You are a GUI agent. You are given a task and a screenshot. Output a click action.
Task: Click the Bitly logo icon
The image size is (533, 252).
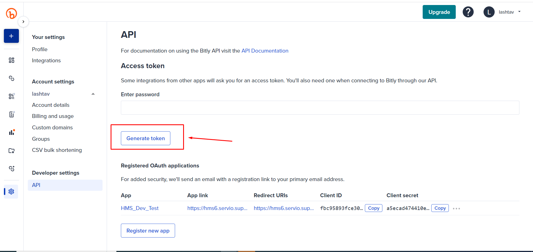pos(11,13)
